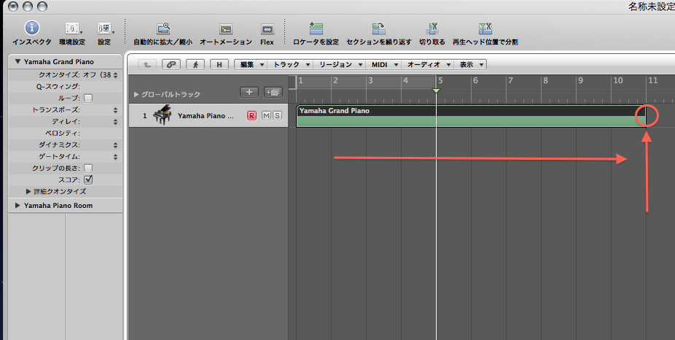
Task: Click the grand piano track icon
Action: [163, 115]
